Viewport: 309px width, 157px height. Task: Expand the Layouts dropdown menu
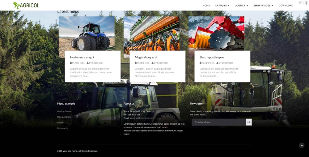pos(222,6)
